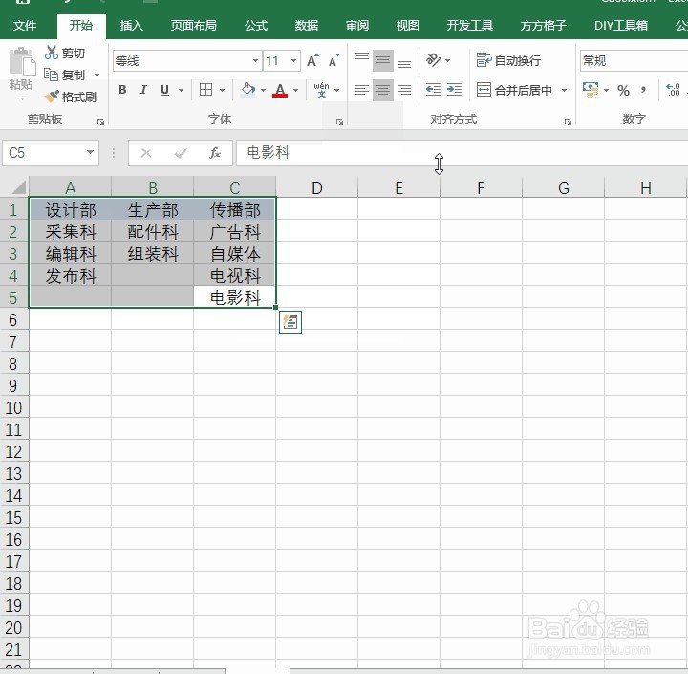Screen dimensions: 688x674
Task: Click the Copy icon
Action: coord(51,75)
